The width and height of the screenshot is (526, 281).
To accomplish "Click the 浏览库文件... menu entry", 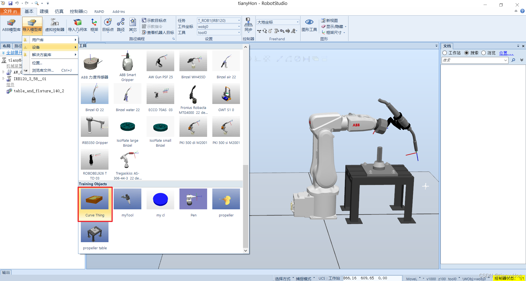I will (x=50, y=70).
